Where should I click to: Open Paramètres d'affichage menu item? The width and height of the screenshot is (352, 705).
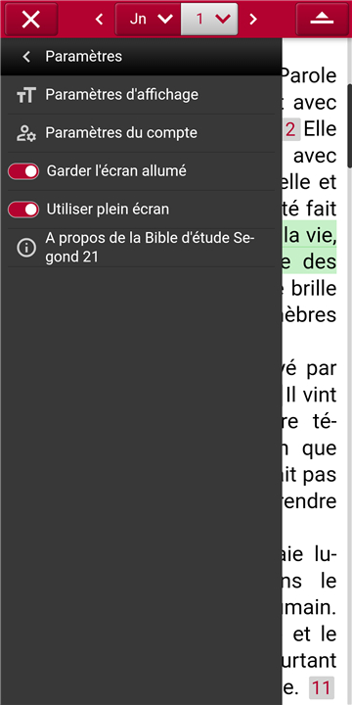(x=141, y=95)
